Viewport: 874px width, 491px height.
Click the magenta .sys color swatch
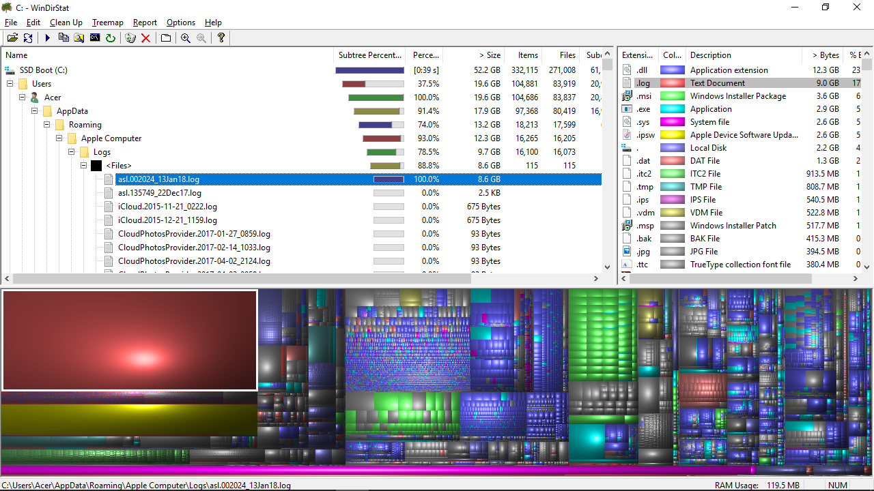click(673, 122)
